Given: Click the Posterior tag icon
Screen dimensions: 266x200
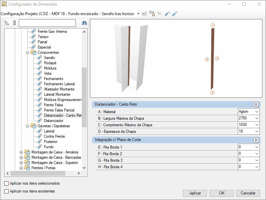Looking at the screenshot, I should [40, 142].
